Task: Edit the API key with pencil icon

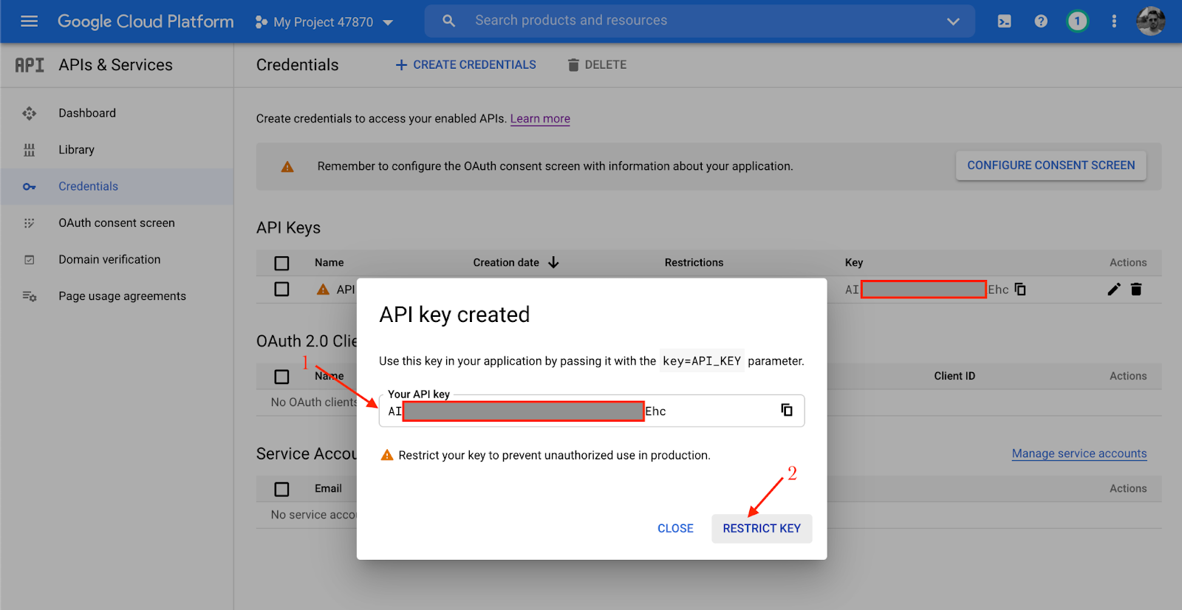Action: tap(1114, 289)
